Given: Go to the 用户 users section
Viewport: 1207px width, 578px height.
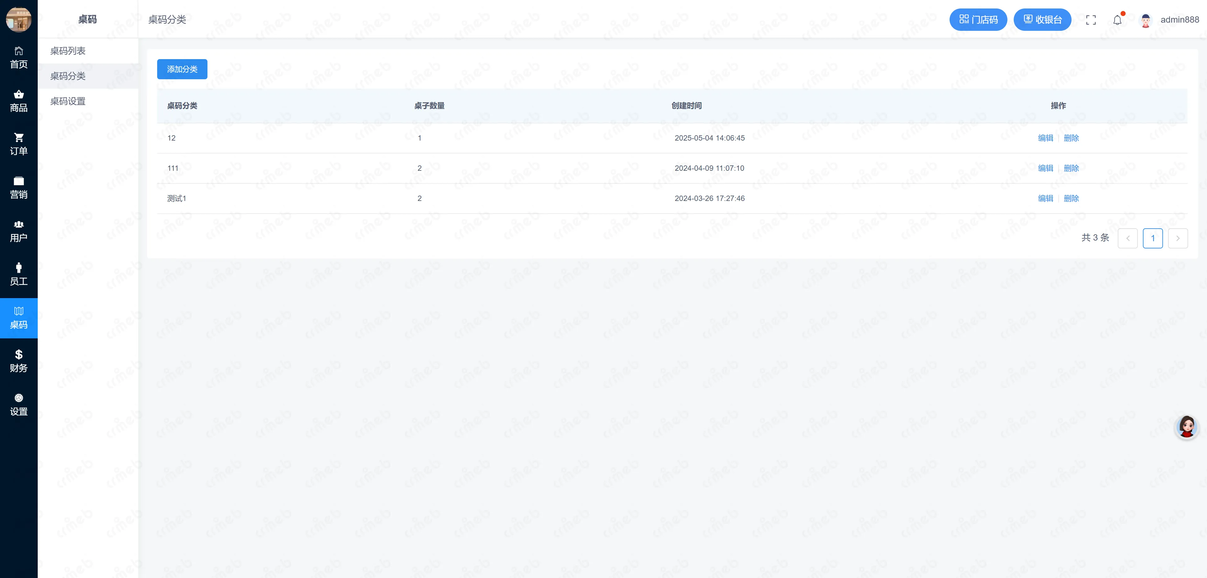Looking at the screenshot, I should pos(19,231).
